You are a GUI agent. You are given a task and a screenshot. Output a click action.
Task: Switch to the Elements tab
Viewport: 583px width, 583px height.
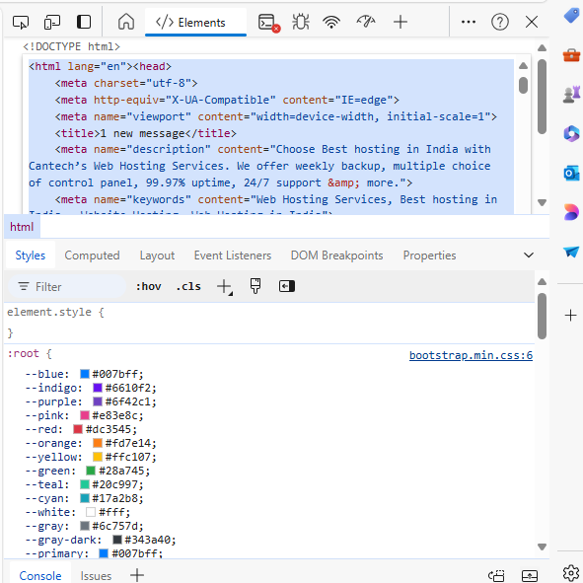click(195, 23)
